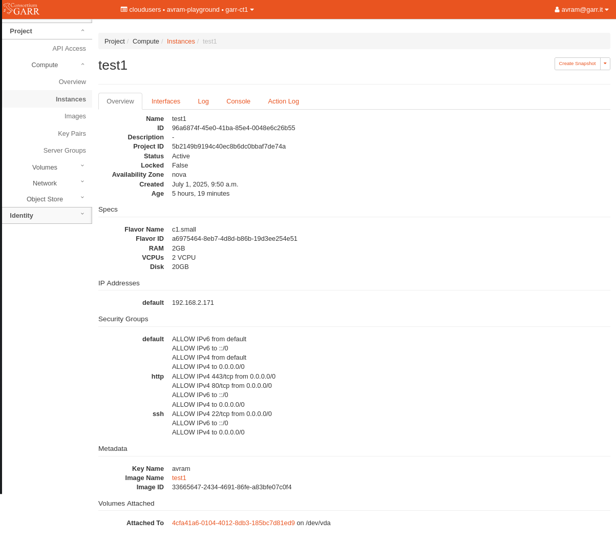Click the RAM value 2GB
The height and width of the screenshot is (540, 616).
(179, 248)
